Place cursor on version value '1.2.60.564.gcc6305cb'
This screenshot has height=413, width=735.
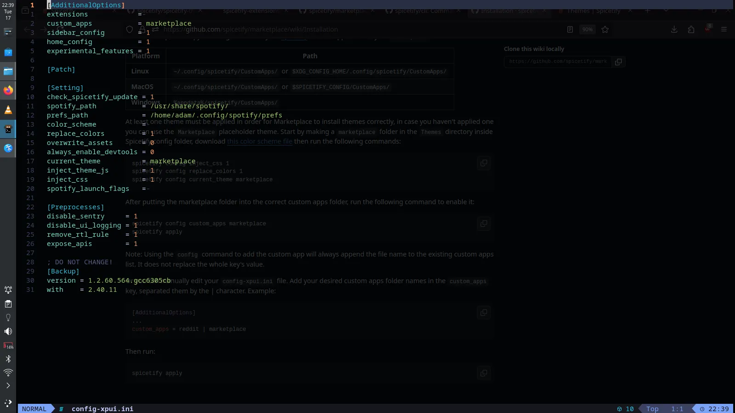pos(130,280)
